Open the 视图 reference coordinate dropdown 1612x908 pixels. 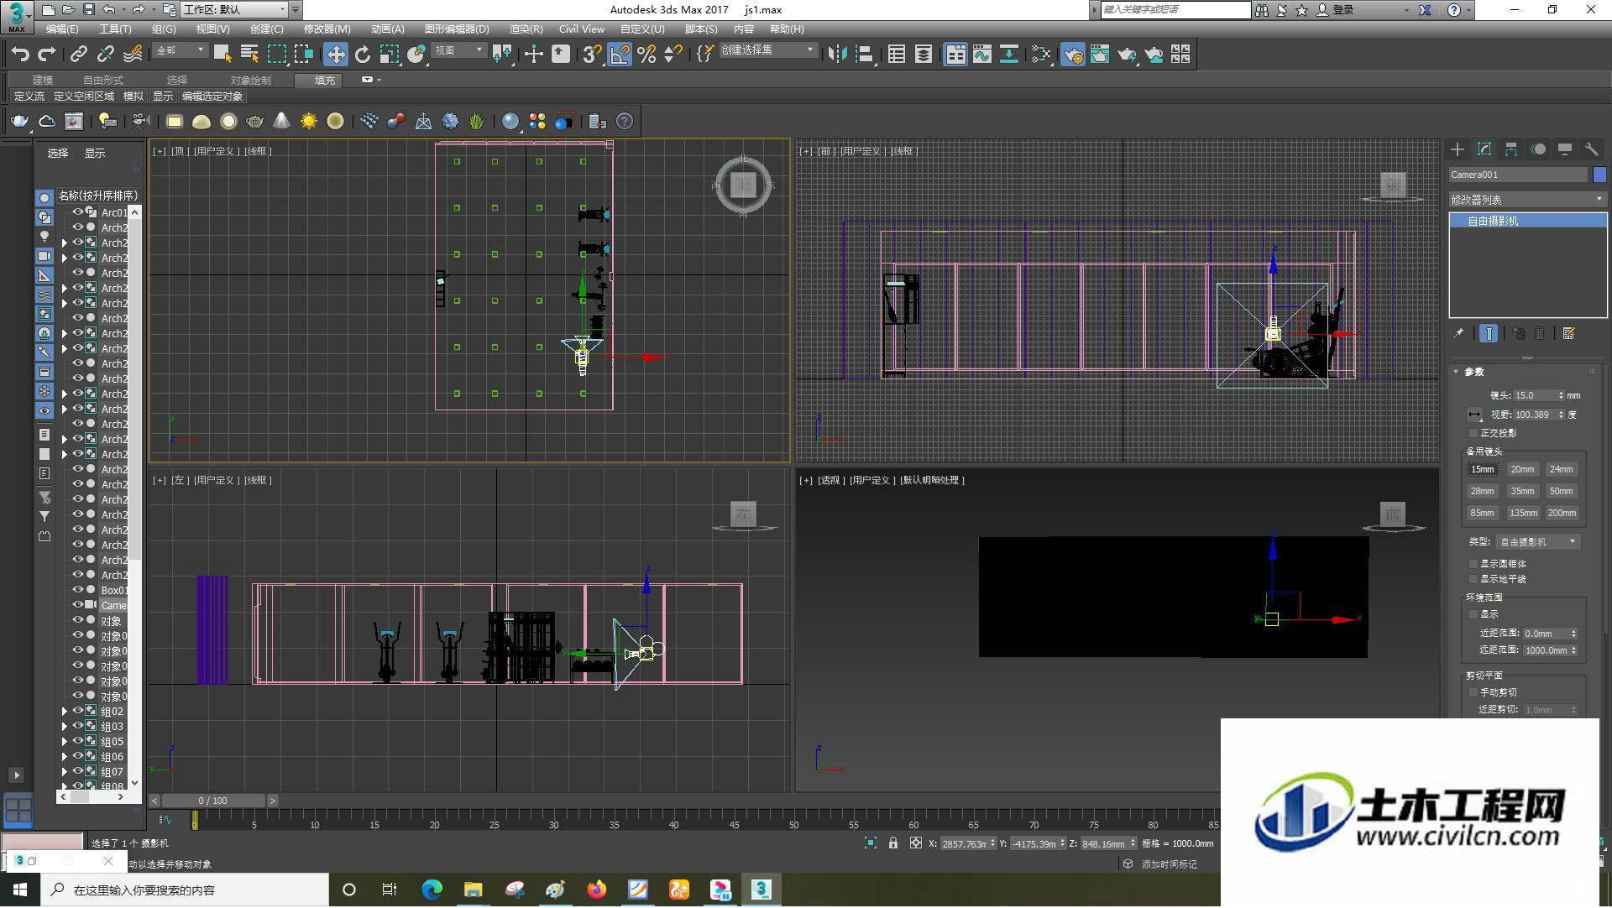[458, 51]
